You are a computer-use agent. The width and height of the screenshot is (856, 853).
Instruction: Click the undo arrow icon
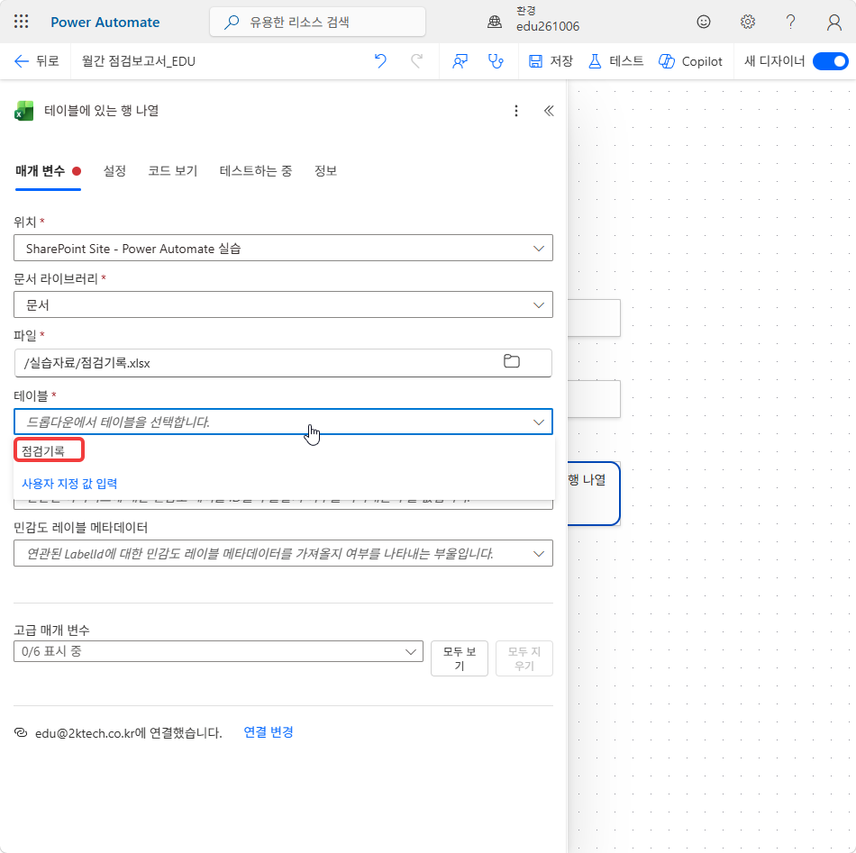click(x=380, y=61)
